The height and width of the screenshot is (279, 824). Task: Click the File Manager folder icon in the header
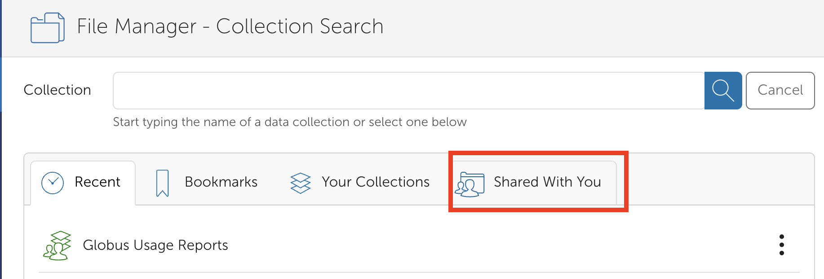[47, 27]
